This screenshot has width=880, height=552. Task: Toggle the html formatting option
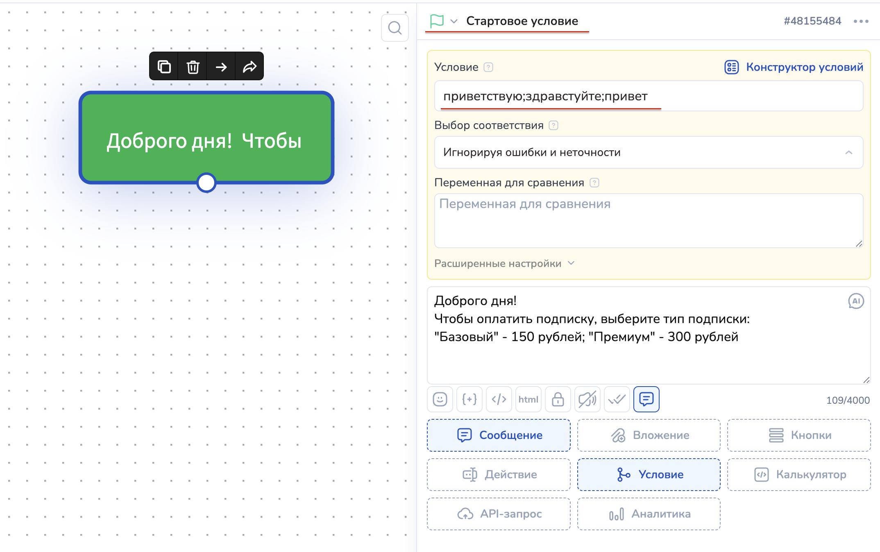[x=528, y=399]
